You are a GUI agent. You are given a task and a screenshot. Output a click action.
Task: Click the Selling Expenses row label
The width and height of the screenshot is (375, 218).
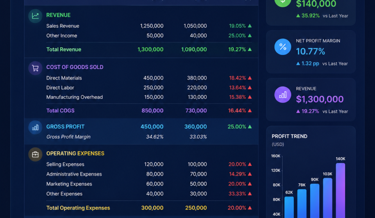65,164
